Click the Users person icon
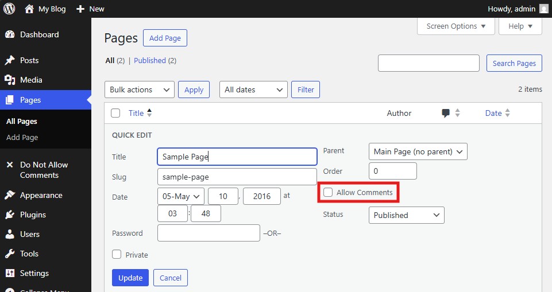Image resolution: width=552 pixels, height=292 pixels. (x=10, y=234)
